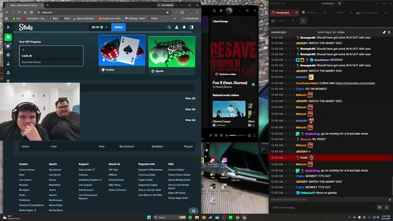Open the Live Casino footer link

25,180
